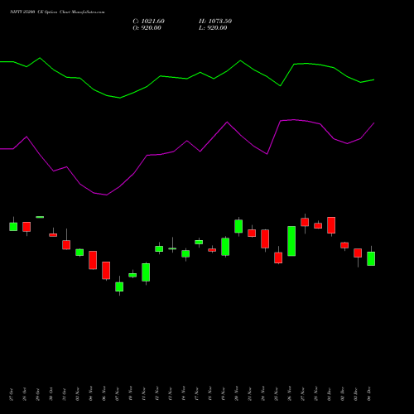The width and height of the screenshot is (414, 414).
Task: Select the 04 Nov date label
Action: point(91,394)
